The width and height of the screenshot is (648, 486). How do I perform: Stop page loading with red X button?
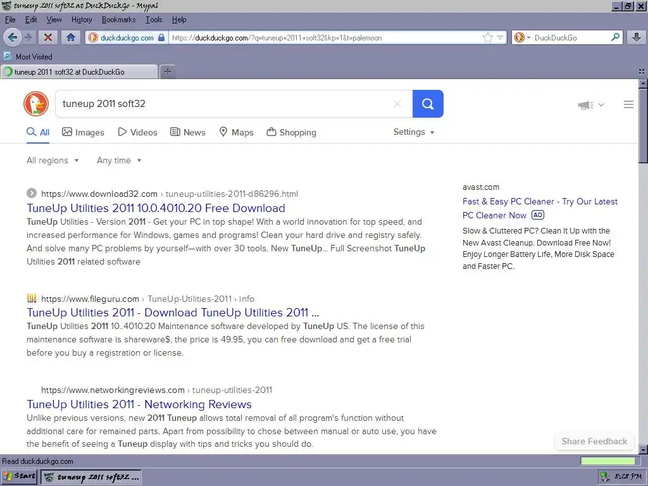pyautogui.click(x=48, y=37)
